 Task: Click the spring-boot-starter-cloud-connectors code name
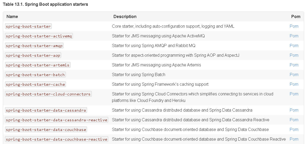[48, 94]
